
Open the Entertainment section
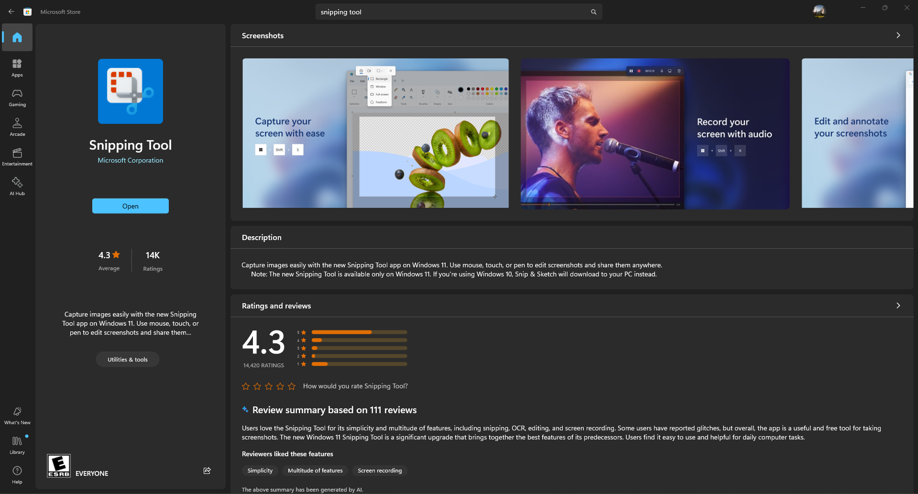(x=17, y=156)
